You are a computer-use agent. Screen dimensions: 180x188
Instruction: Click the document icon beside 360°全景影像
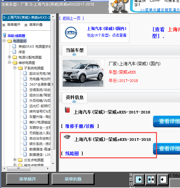pyautogui.click(x=25, y=84)
